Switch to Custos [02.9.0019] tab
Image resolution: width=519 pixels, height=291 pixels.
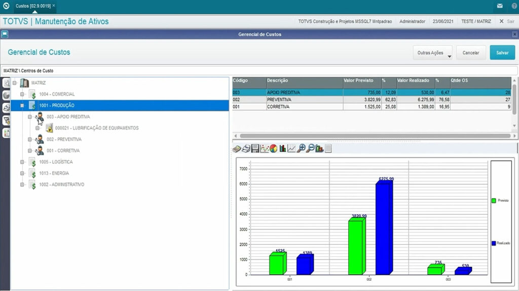(x=33, y=6)
